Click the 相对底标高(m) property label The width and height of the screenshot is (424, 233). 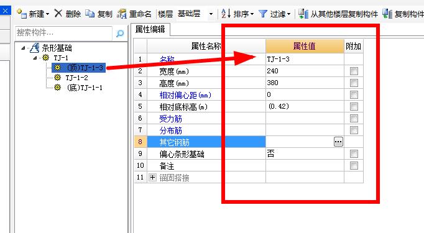click(183, 107)
